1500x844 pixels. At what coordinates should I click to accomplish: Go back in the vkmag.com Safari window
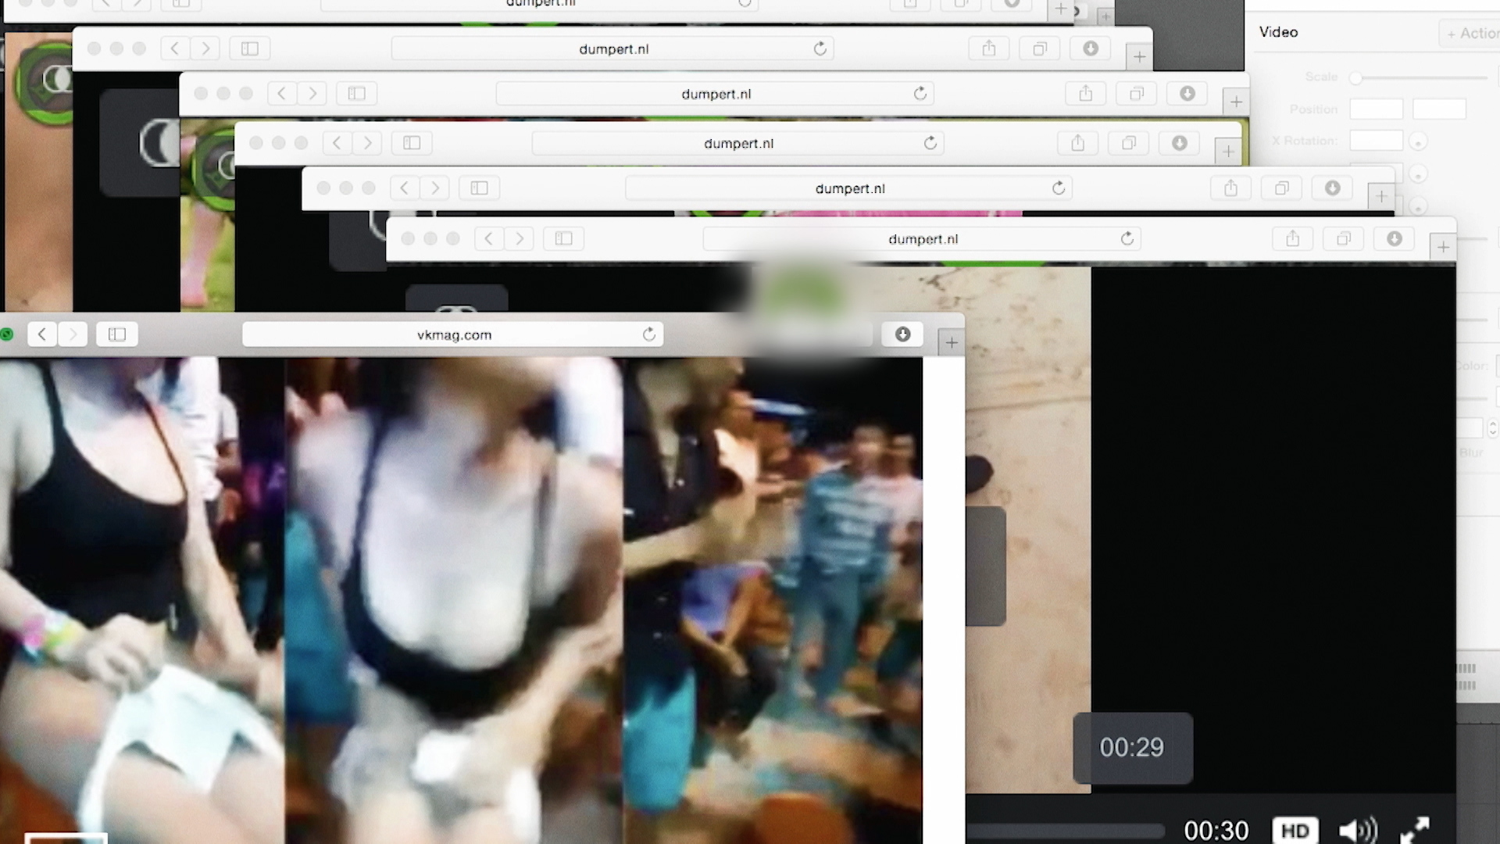(42, 334)
